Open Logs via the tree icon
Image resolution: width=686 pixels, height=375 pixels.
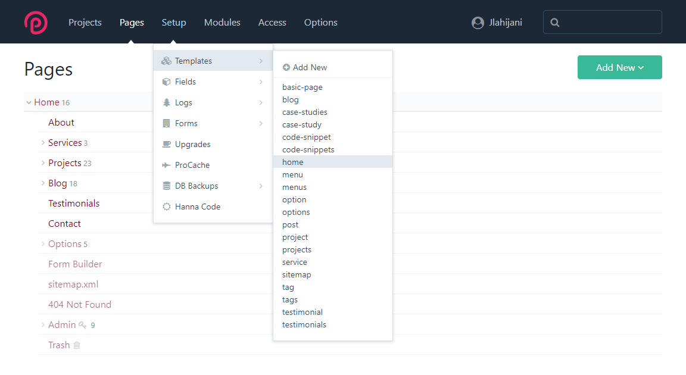165,102
